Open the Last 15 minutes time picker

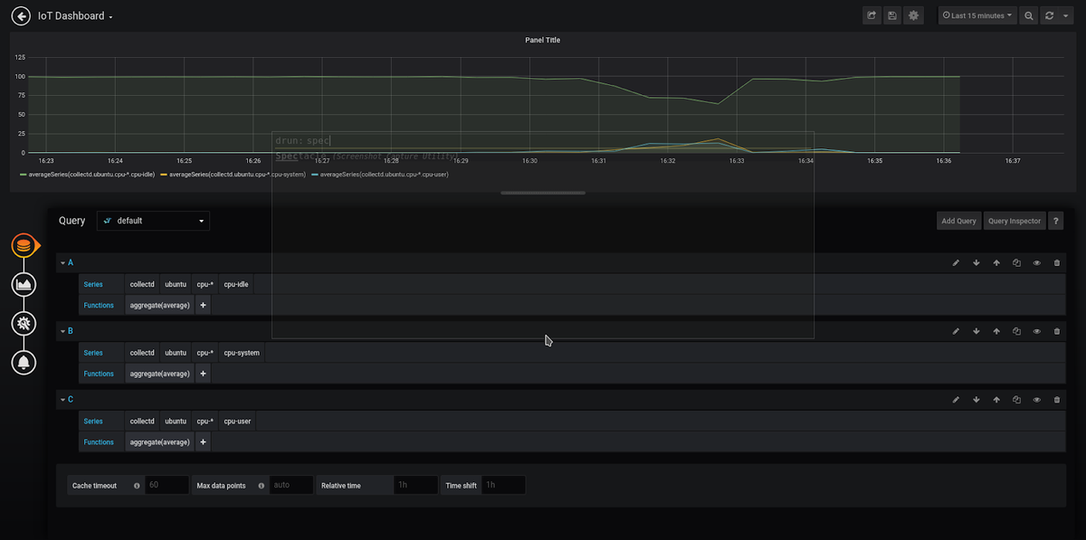point(977,15)
